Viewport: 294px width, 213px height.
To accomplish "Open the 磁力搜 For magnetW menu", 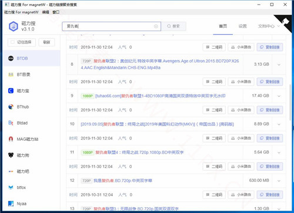I will pos(21,12).
